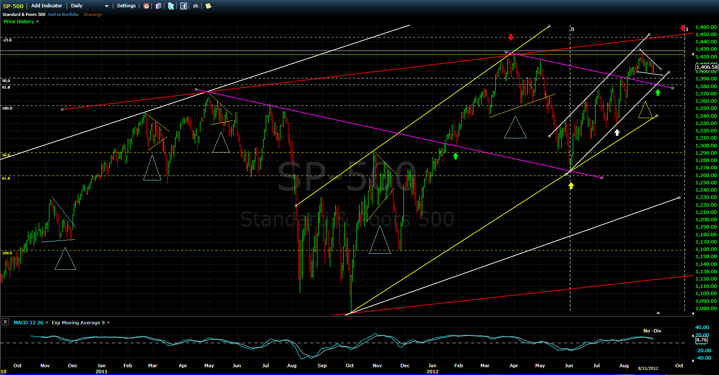
Task: Click red down arrow at top right corner
Action: point(682,28)
